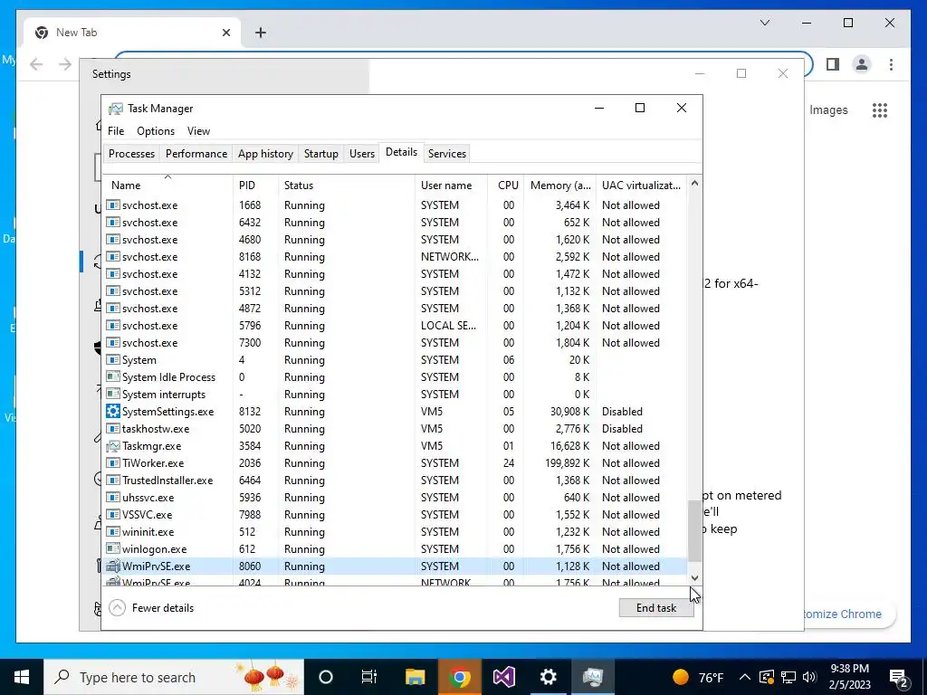Click Chrome back arrow
The image size is (927, 695).
pos(36,64)
